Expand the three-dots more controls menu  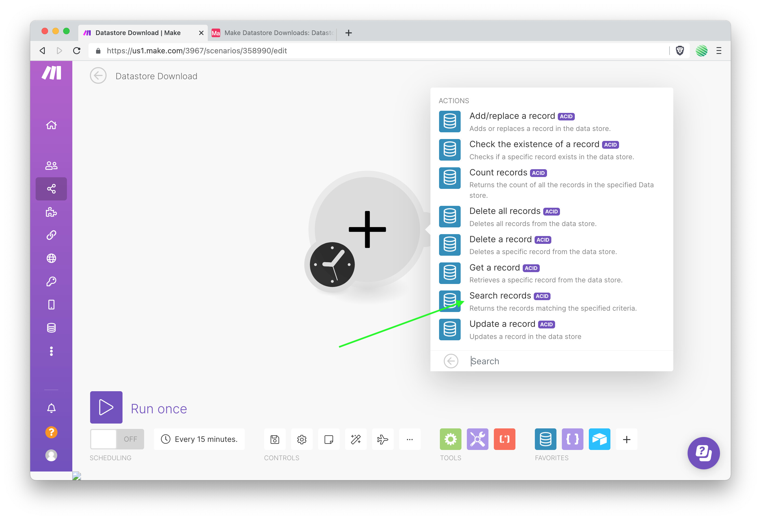409,439
